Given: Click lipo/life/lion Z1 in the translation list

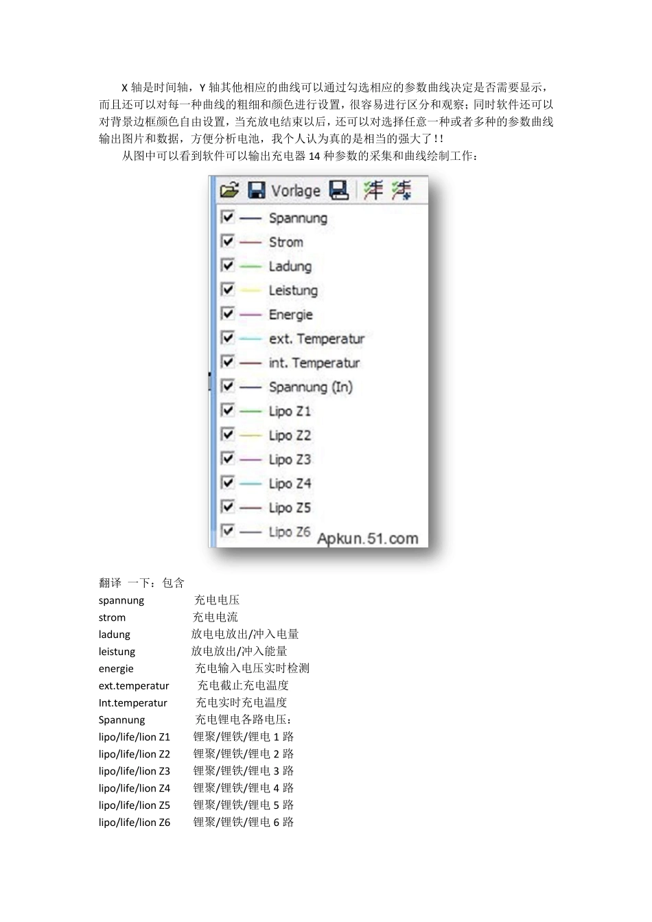Looking at the screenshot, I should 134,737.
